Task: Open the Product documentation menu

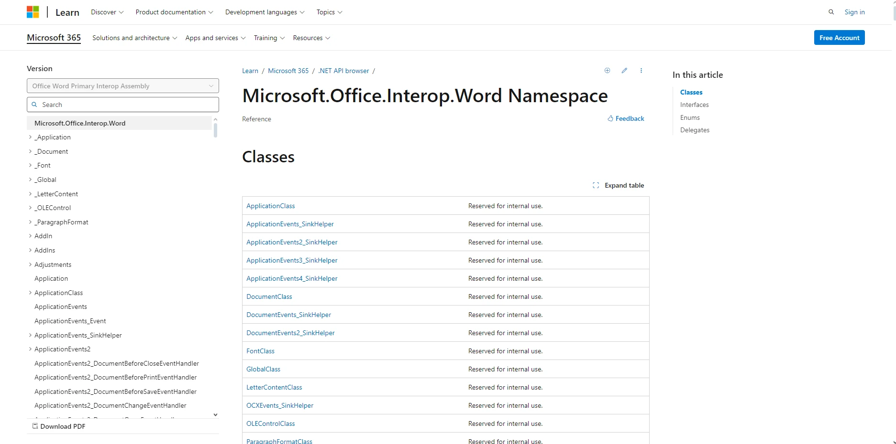Action: tap(174, 12)
